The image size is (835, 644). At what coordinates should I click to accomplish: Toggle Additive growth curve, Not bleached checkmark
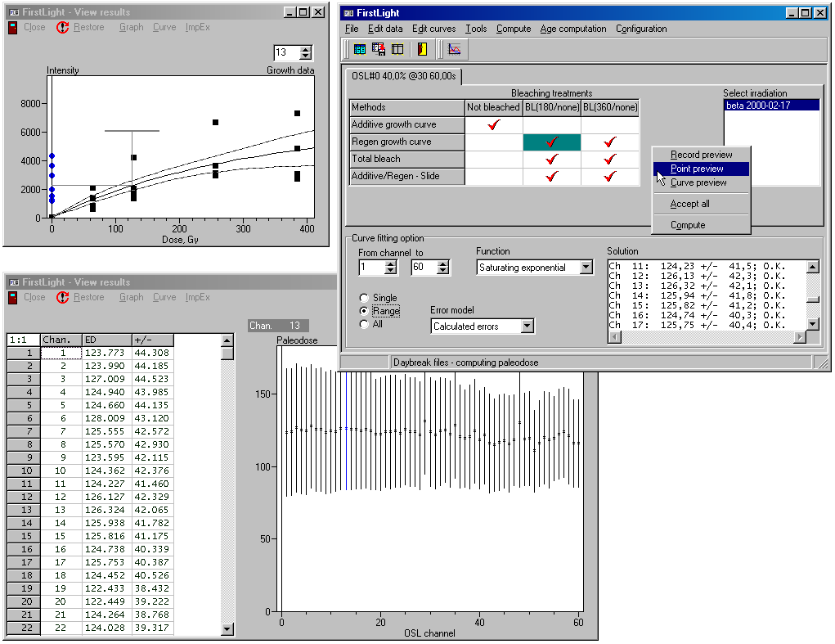pos(494,124)
